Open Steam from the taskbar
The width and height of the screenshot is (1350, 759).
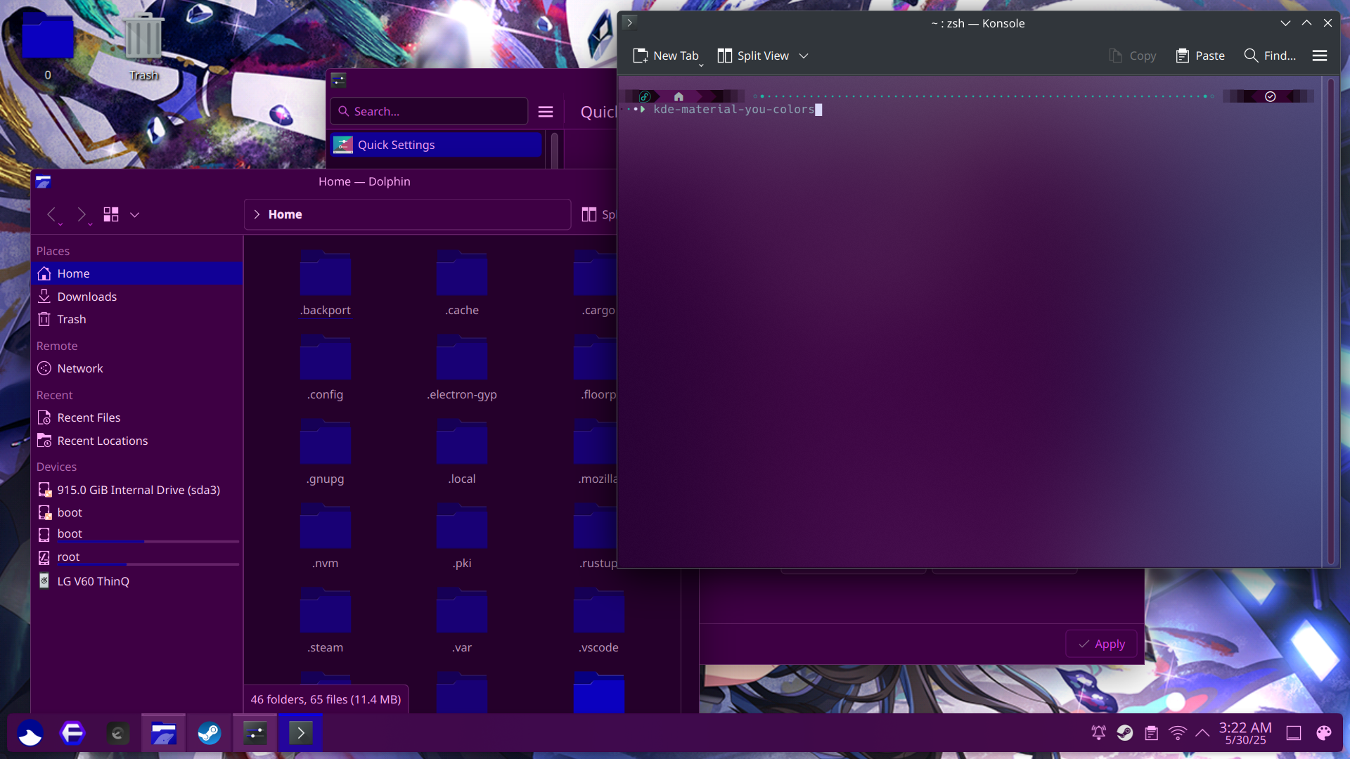click(209, 734)
